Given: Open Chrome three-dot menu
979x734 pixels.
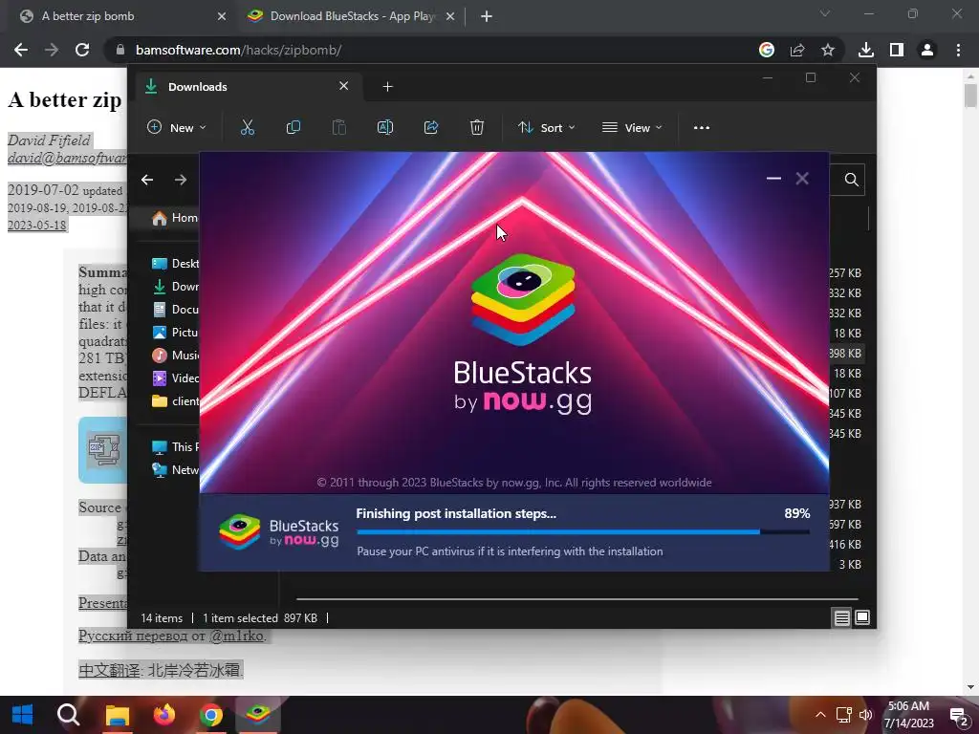Looking at the screenshot, I should pyautogui.click(x=958, y=50).
